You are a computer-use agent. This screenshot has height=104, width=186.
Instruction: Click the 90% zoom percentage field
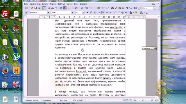157,100
